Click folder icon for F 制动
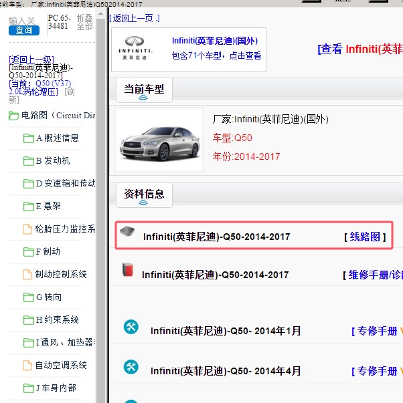Image resolution: width=403 pixels, height=403 pixels. click(x=29, y=251)
